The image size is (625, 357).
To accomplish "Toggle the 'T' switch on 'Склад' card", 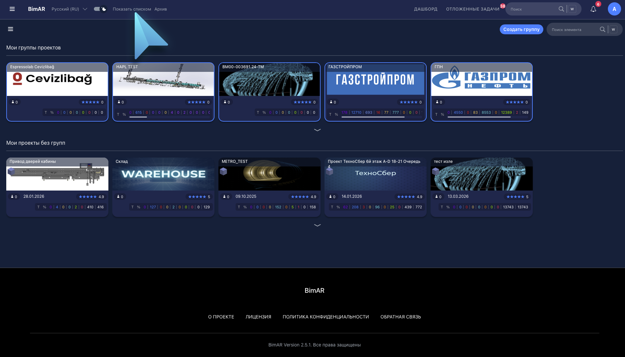I will pos(132,207).
